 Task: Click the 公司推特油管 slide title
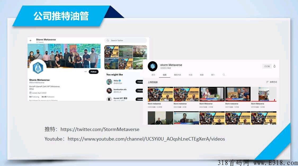click(x=61, y=16)
